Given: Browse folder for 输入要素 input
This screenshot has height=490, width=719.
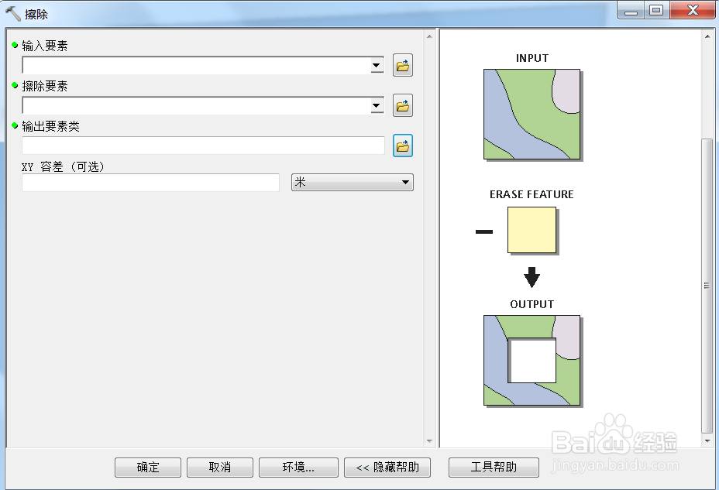Looking at the screenshot, I should pos(403,66).
